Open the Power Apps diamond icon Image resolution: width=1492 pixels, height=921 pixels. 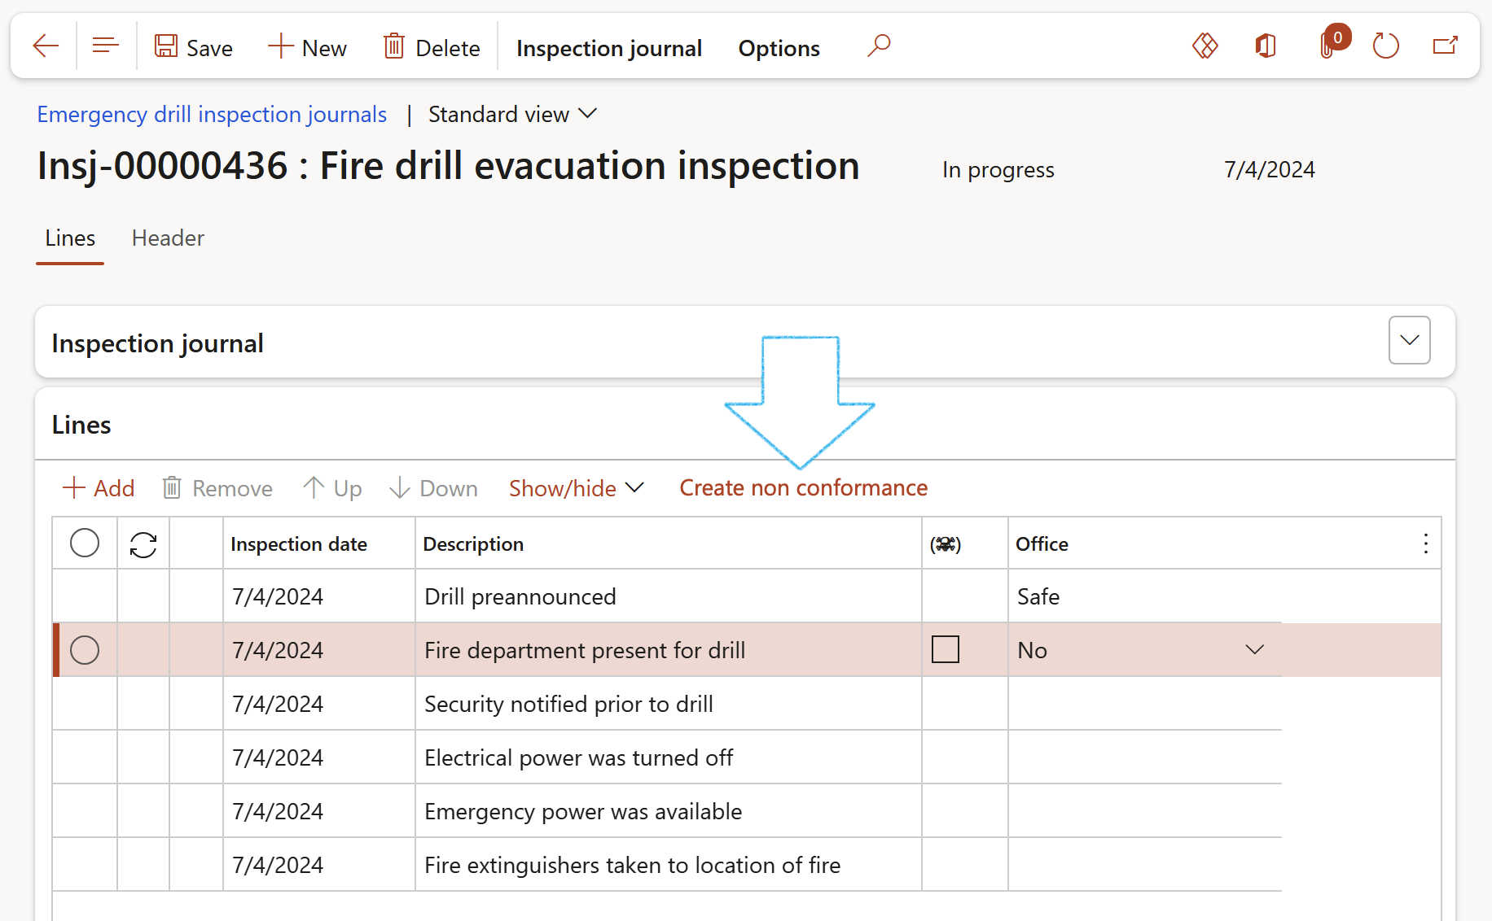[1205, 46]
